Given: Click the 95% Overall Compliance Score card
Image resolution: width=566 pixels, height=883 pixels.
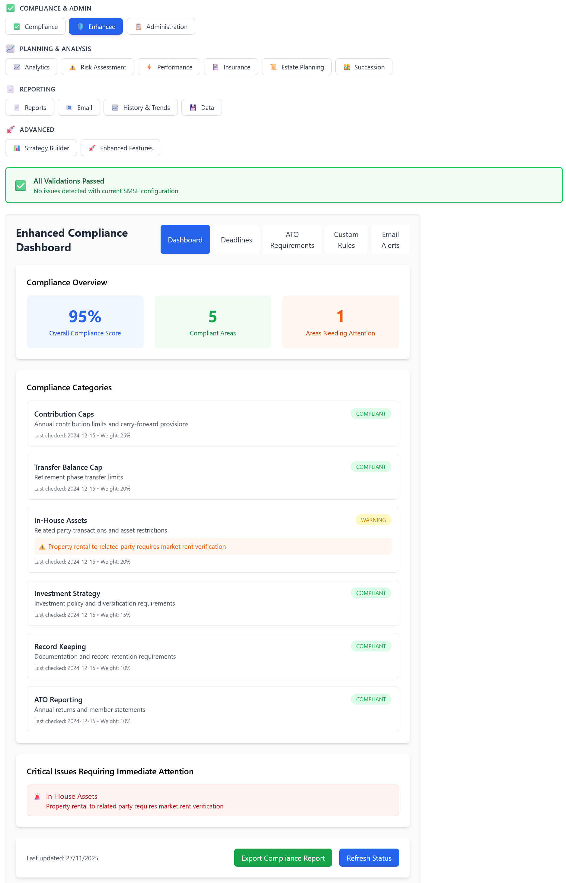Looking at the screenshot, I should [x=85, y=322].
